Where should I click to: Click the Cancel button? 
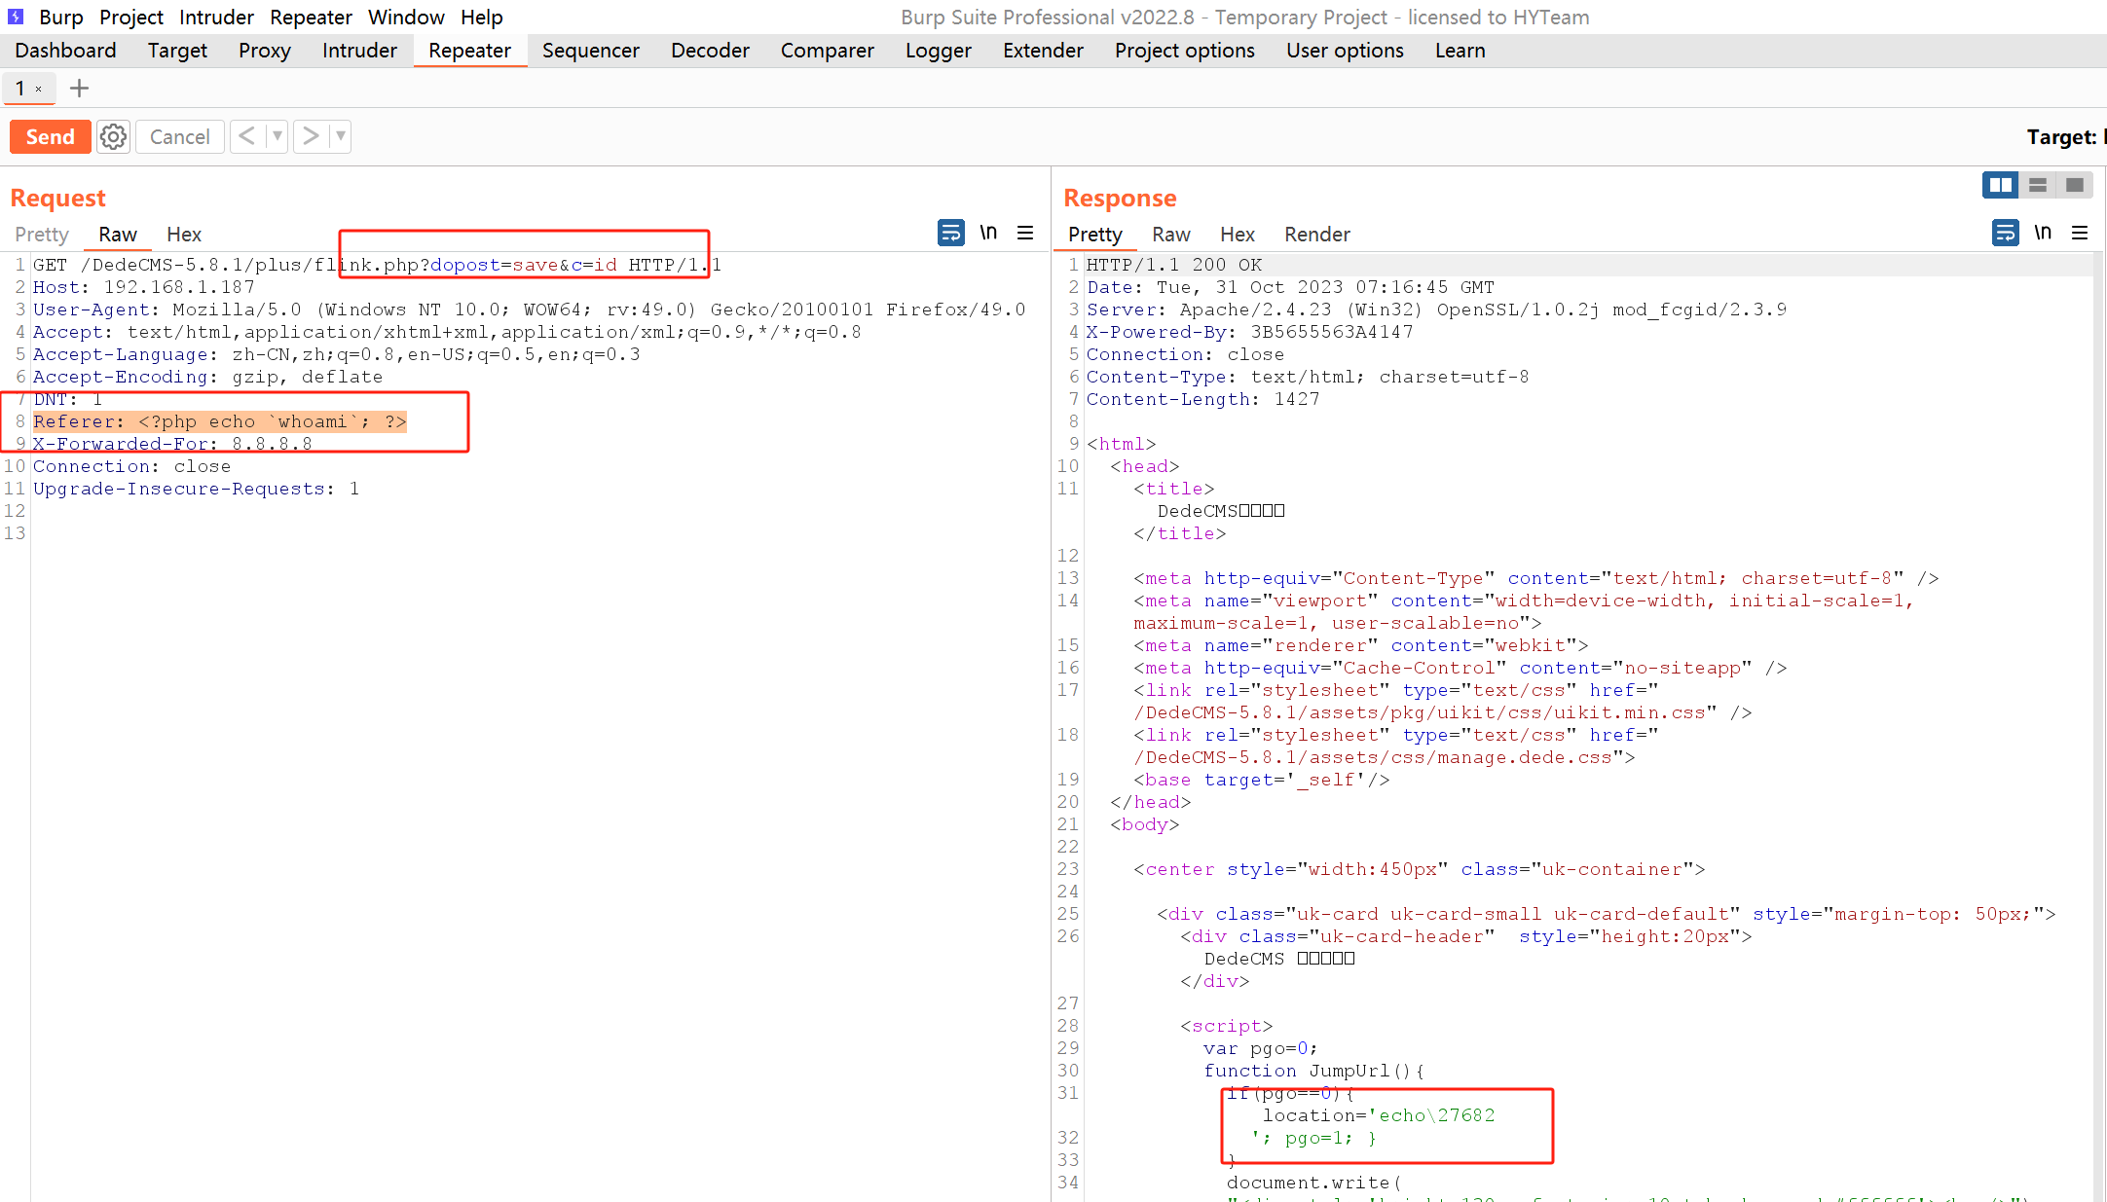click(179, 137)
